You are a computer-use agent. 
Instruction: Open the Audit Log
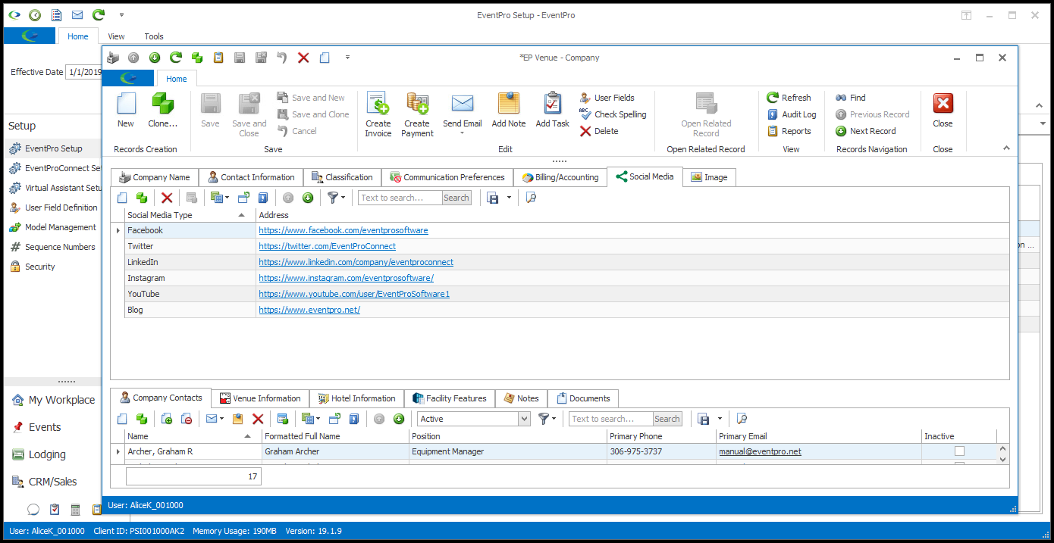(x=792, y=114)
